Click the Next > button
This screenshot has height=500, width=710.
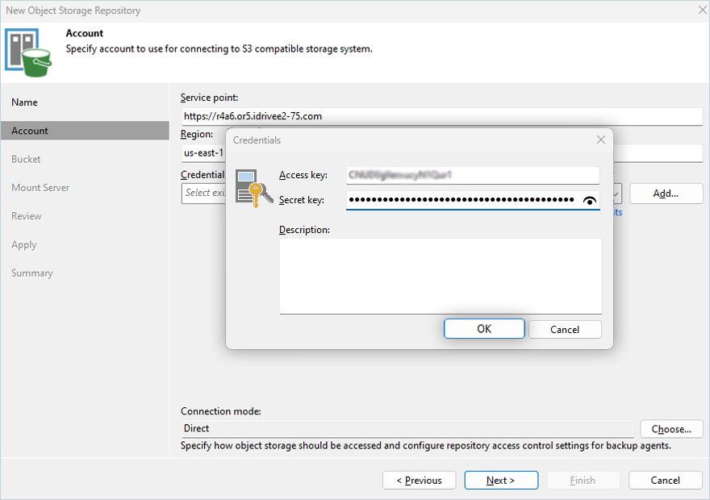coord(500,481)
